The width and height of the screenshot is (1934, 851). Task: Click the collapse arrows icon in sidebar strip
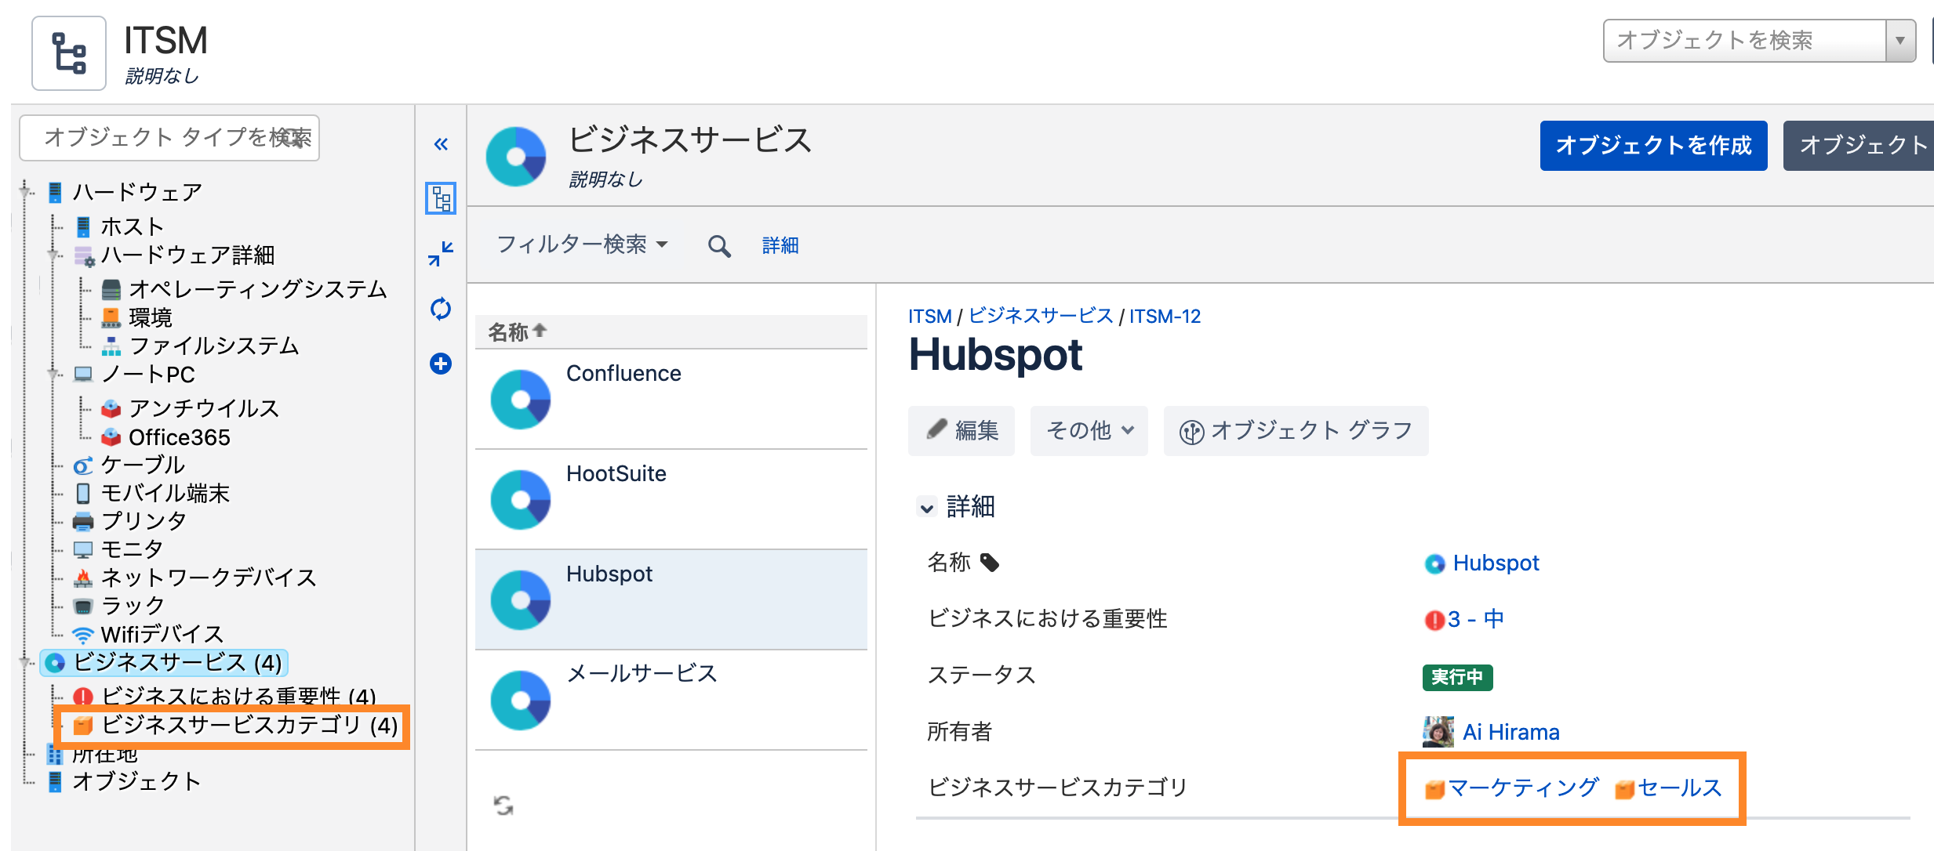click(441, 254)
